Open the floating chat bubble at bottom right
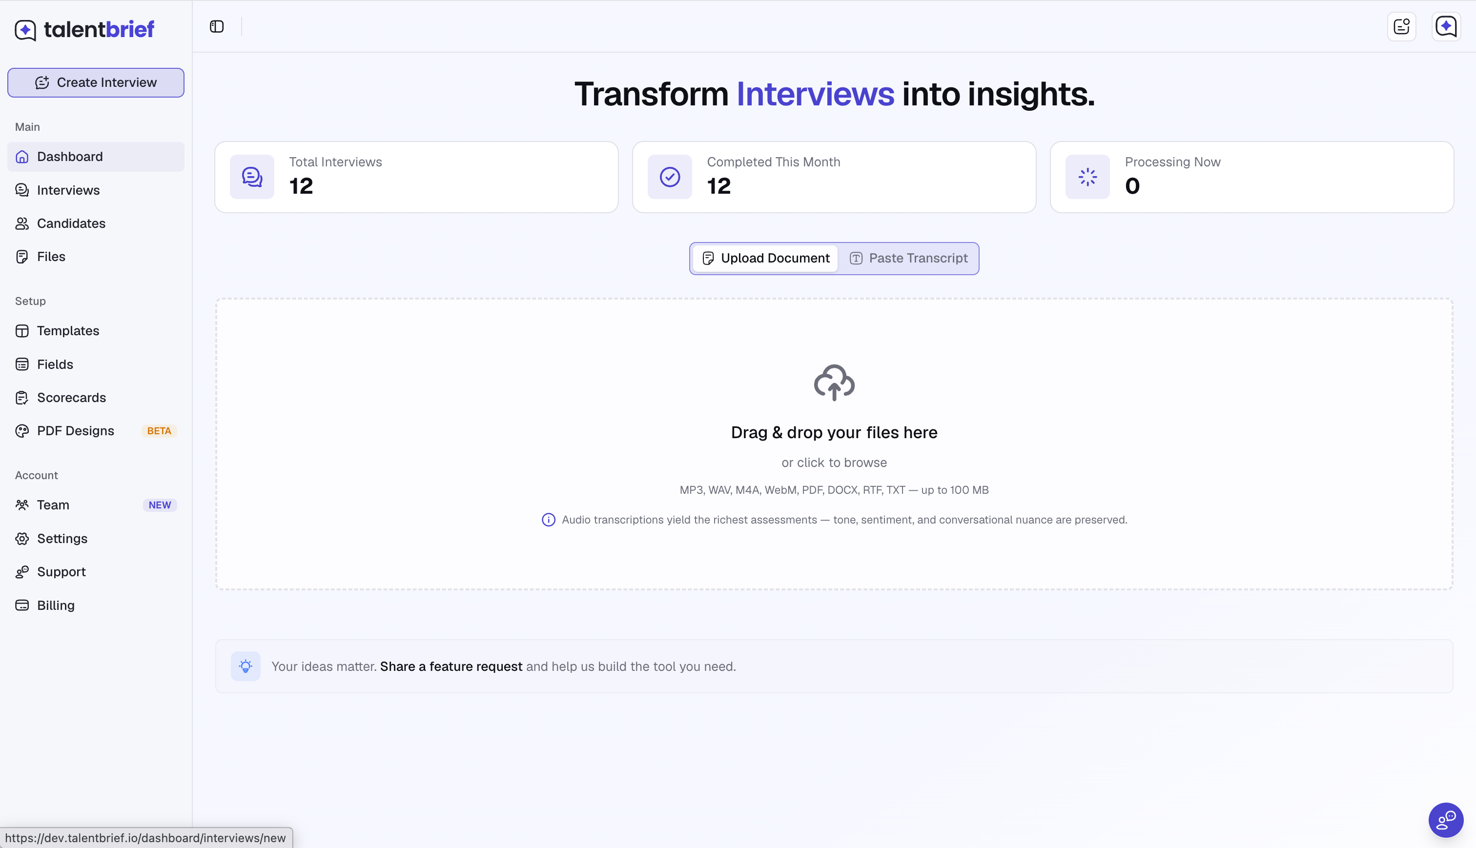The image size is (1476, 848). (1445, 820)
